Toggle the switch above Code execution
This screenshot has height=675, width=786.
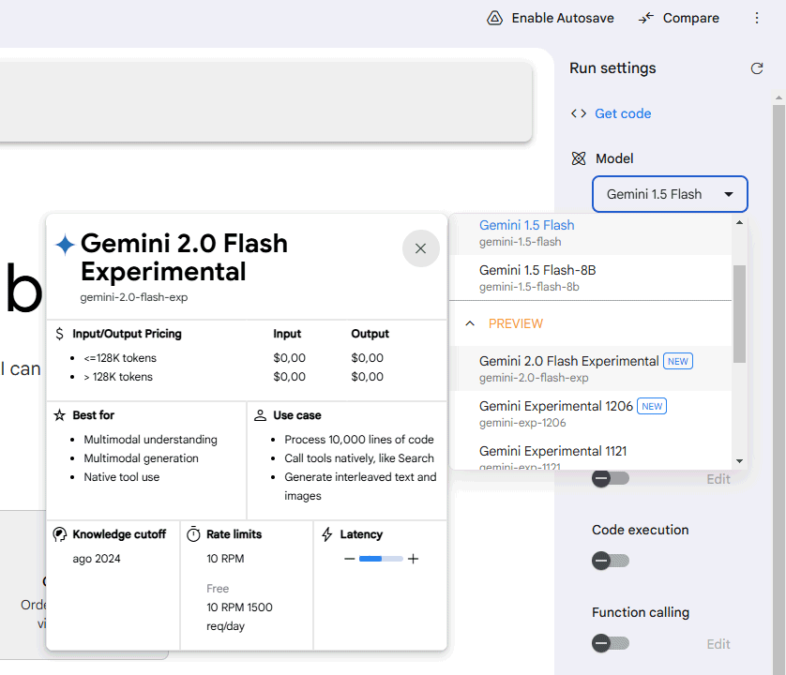610,478
